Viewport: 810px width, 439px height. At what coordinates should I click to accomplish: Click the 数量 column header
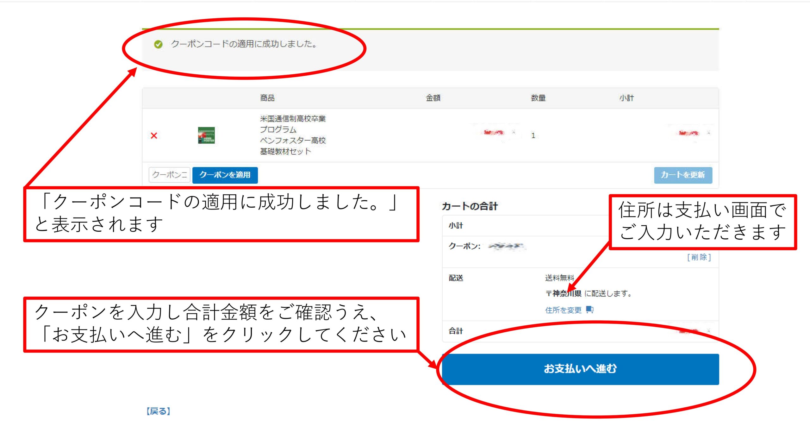538,98
